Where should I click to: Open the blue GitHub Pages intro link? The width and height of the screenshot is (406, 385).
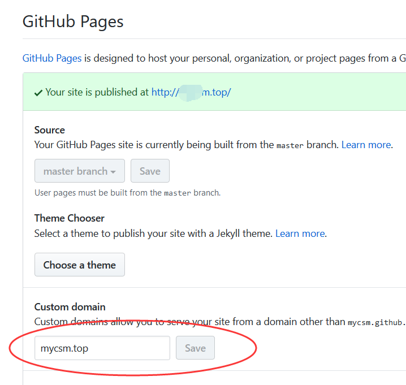(52, 58)
